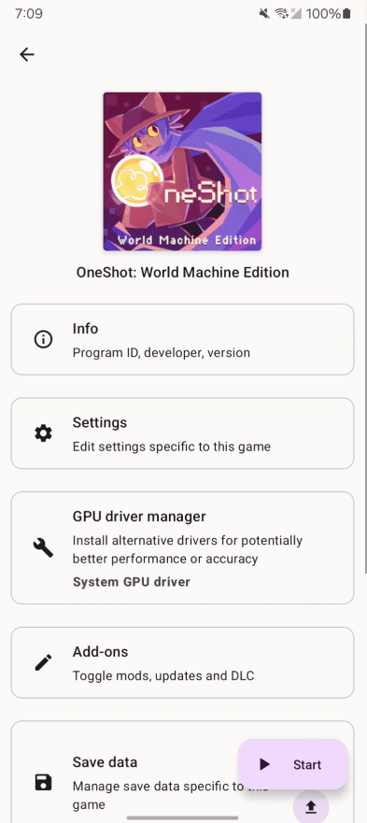Click the OneShot: World Machine Edition title
367x823 pixels.
click(183, 273)
